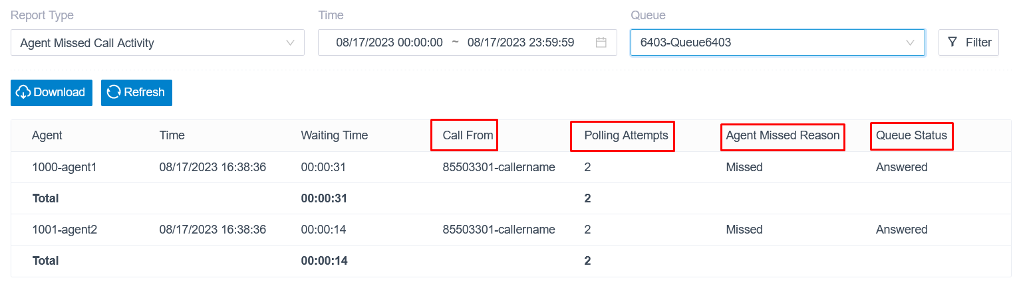Open the 6403-Queue6403 queue selector
Viewport: 1017px width, 282px height.
pyautogui.click(x=778, y=42)
